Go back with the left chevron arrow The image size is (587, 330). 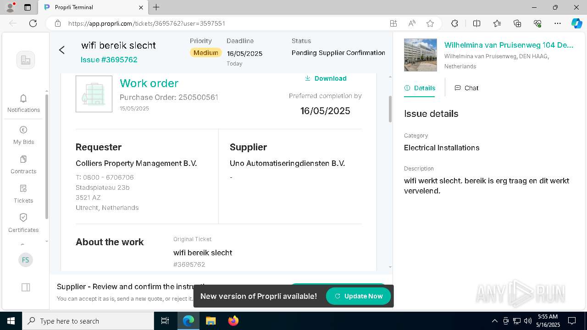click(62, 50)
